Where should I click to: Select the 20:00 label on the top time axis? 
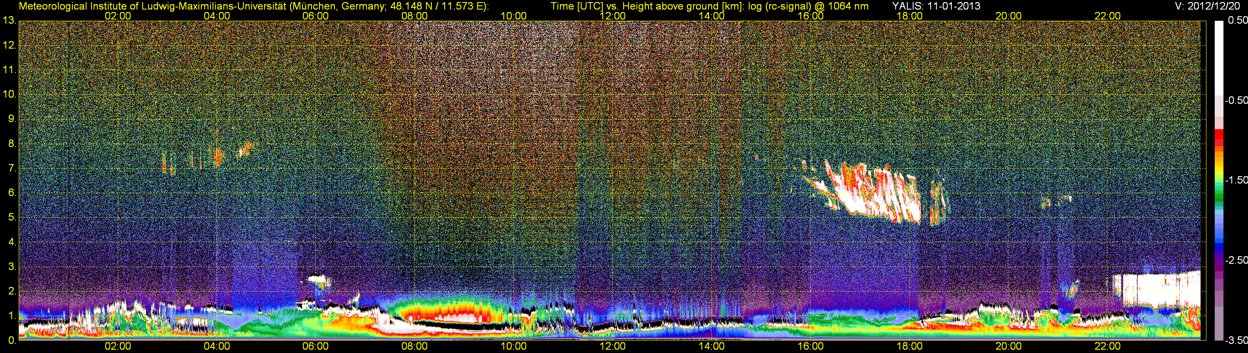(1009, 16)
